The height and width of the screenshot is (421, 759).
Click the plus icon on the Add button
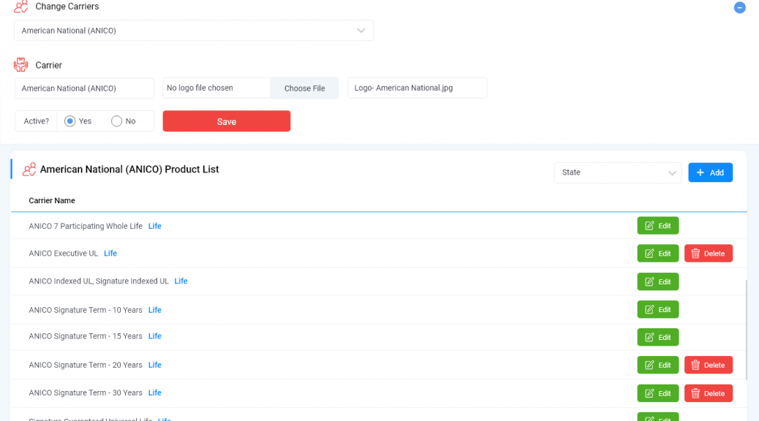tap(700, 172)
